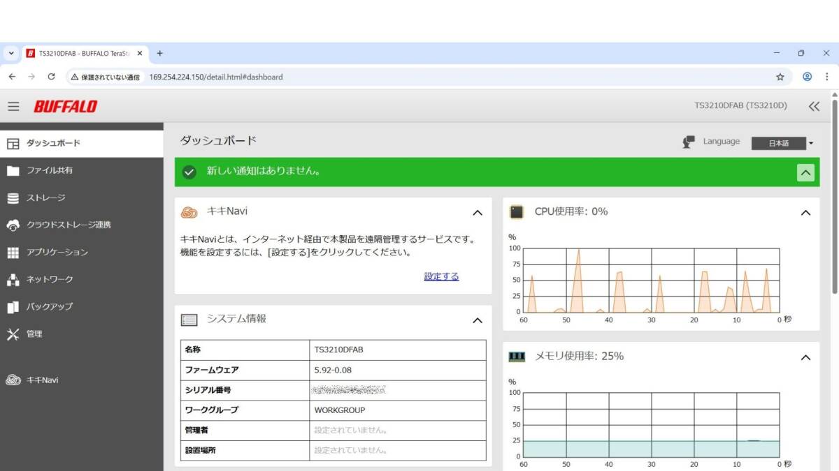Open 管理 menu item
839x471 pixels.
(x=82, y=334)
